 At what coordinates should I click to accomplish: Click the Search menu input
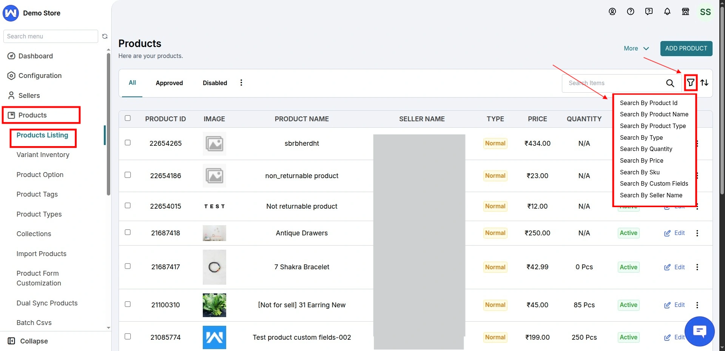51,37
